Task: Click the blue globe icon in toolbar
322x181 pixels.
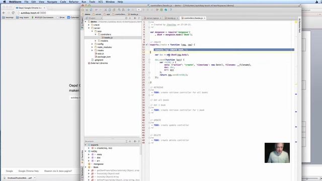Action: coord(166,10)
